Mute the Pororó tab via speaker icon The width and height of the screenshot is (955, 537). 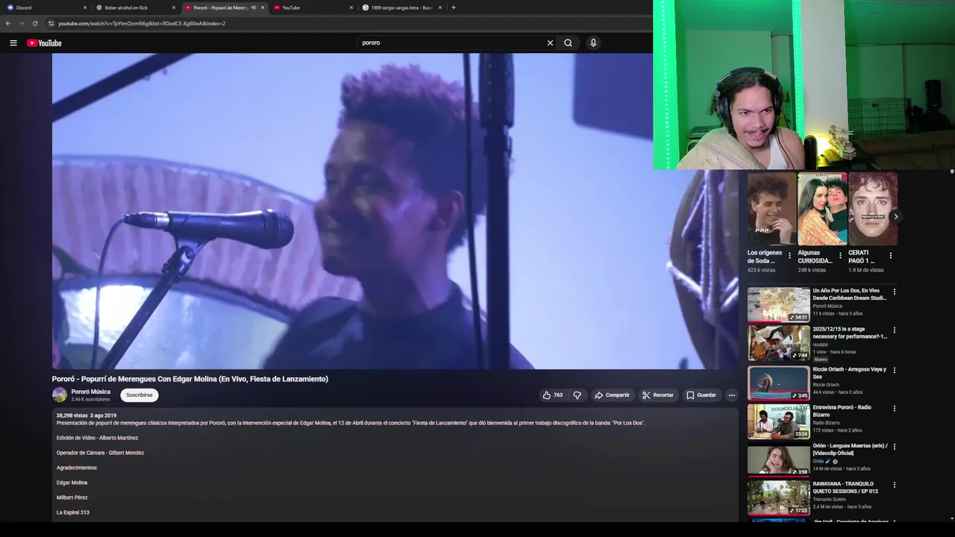point(254,7)
